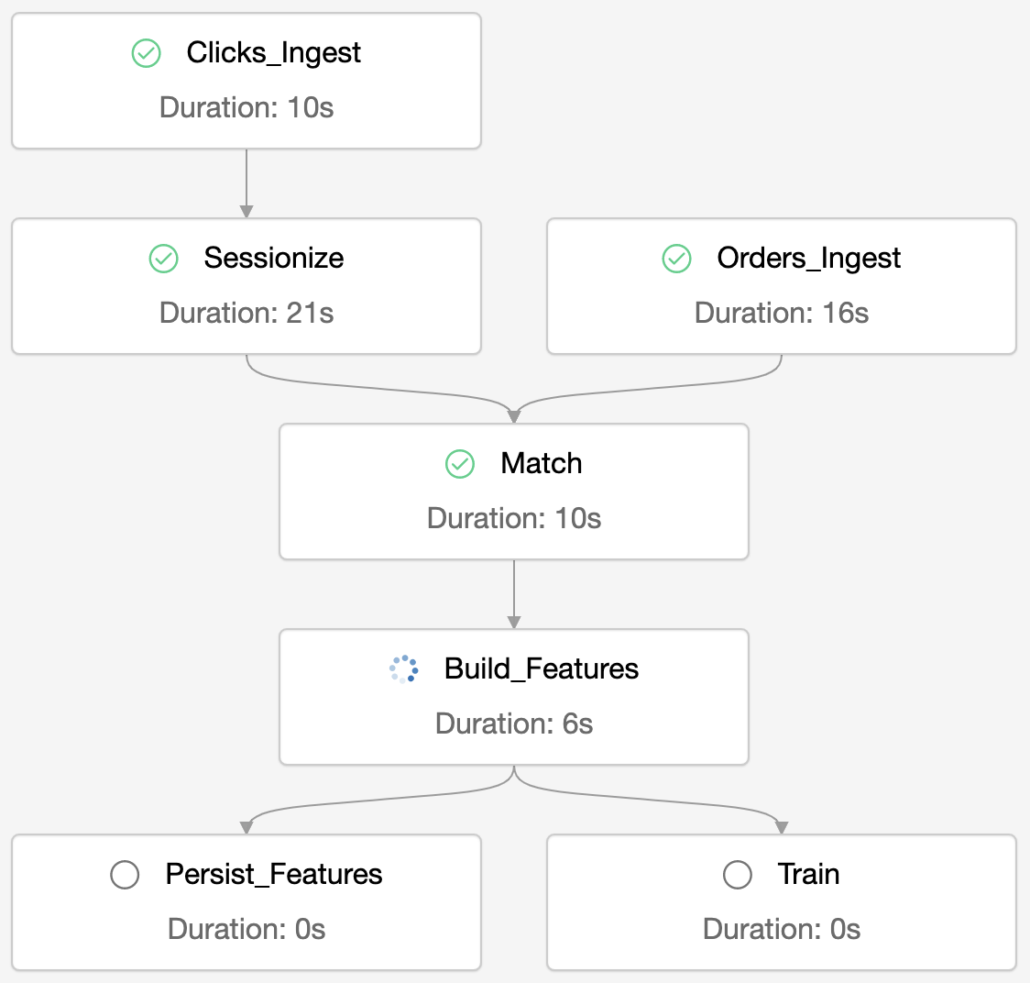Click the Orders_Ingest 16s duration text
This screenshot has width=1030, height=983.
click(x=782, y=314)
